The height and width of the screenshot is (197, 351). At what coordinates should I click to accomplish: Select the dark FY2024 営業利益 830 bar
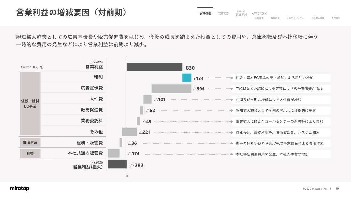[x=154, y=67]
